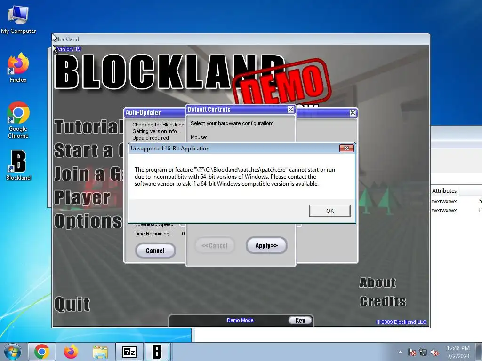Click the Key button beside Demo Mode
482x361 pixels.
[300, 320]
